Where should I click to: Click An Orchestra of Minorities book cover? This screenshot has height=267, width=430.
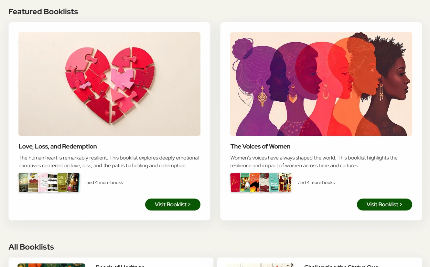[x=62, y=182]
